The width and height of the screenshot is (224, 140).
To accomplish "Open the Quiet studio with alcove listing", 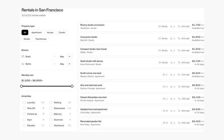I will [141, 62].
